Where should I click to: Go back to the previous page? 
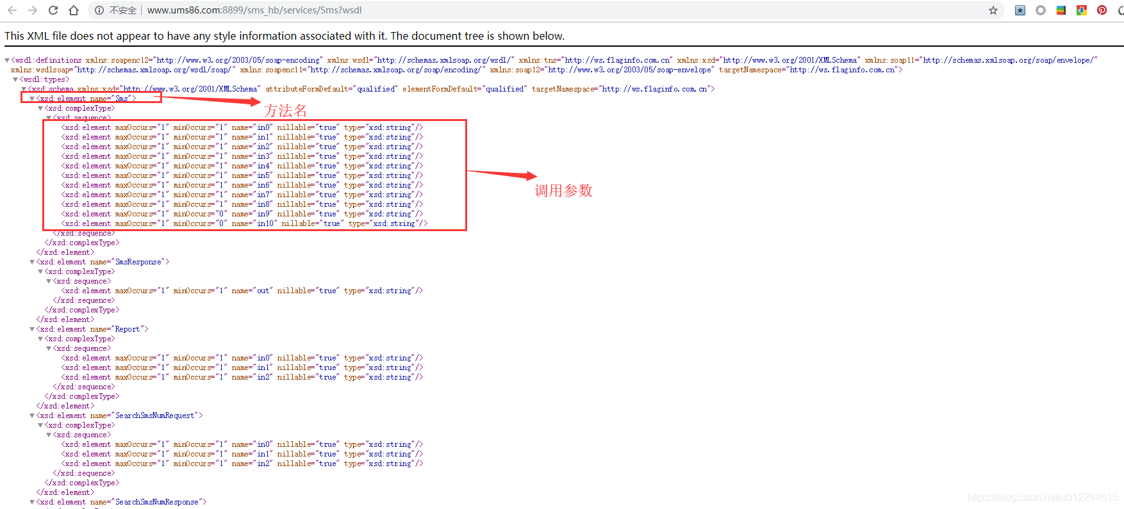[12, 10]
